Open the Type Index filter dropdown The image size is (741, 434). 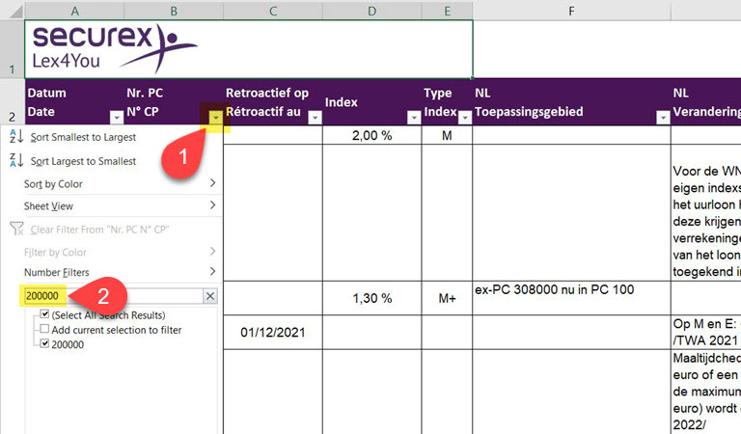pos(463,118)
